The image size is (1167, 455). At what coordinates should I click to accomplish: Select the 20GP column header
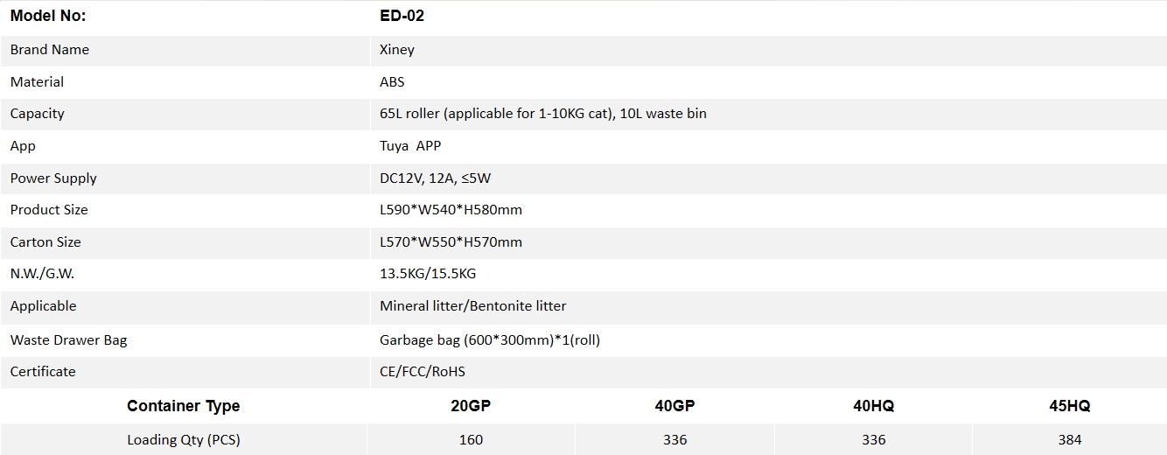pos(471,406)
